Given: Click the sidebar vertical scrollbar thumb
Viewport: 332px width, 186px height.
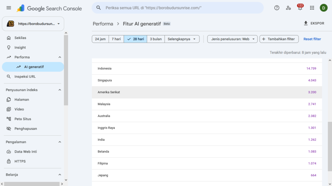Looking at the screenshot, I should tap(66, 70).
